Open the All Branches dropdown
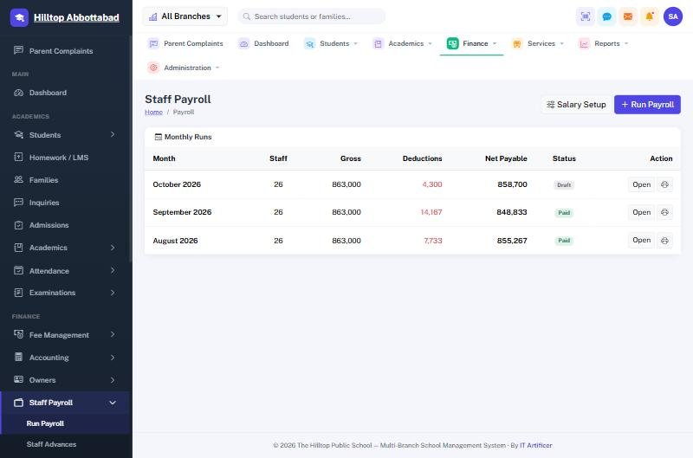 tap(185, 16)
